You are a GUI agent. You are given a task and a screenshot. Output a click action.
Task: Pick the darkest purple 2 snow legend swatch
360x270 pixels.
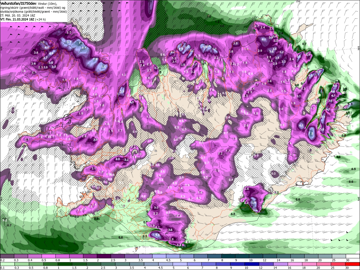(x=103, y=256)
